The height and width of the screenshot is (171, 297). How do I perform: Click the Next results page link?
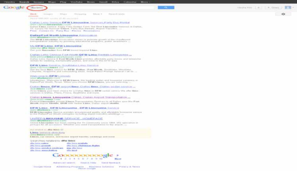point(118,159)
